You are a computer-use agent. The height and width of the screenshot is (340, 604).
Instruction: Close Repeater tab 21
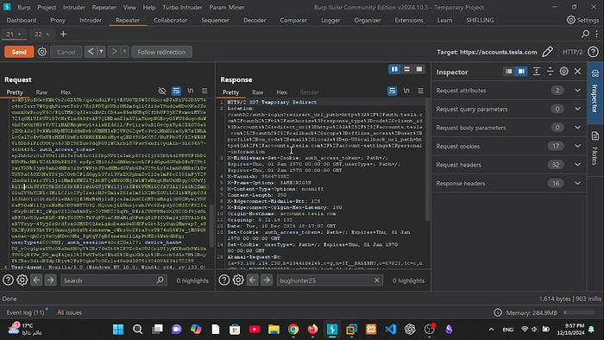19,35
